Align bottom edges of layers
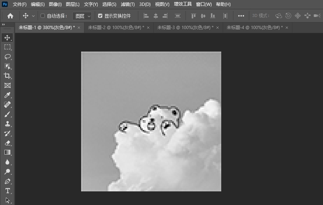This screenshot has width=323, height=205. [213, 16]
